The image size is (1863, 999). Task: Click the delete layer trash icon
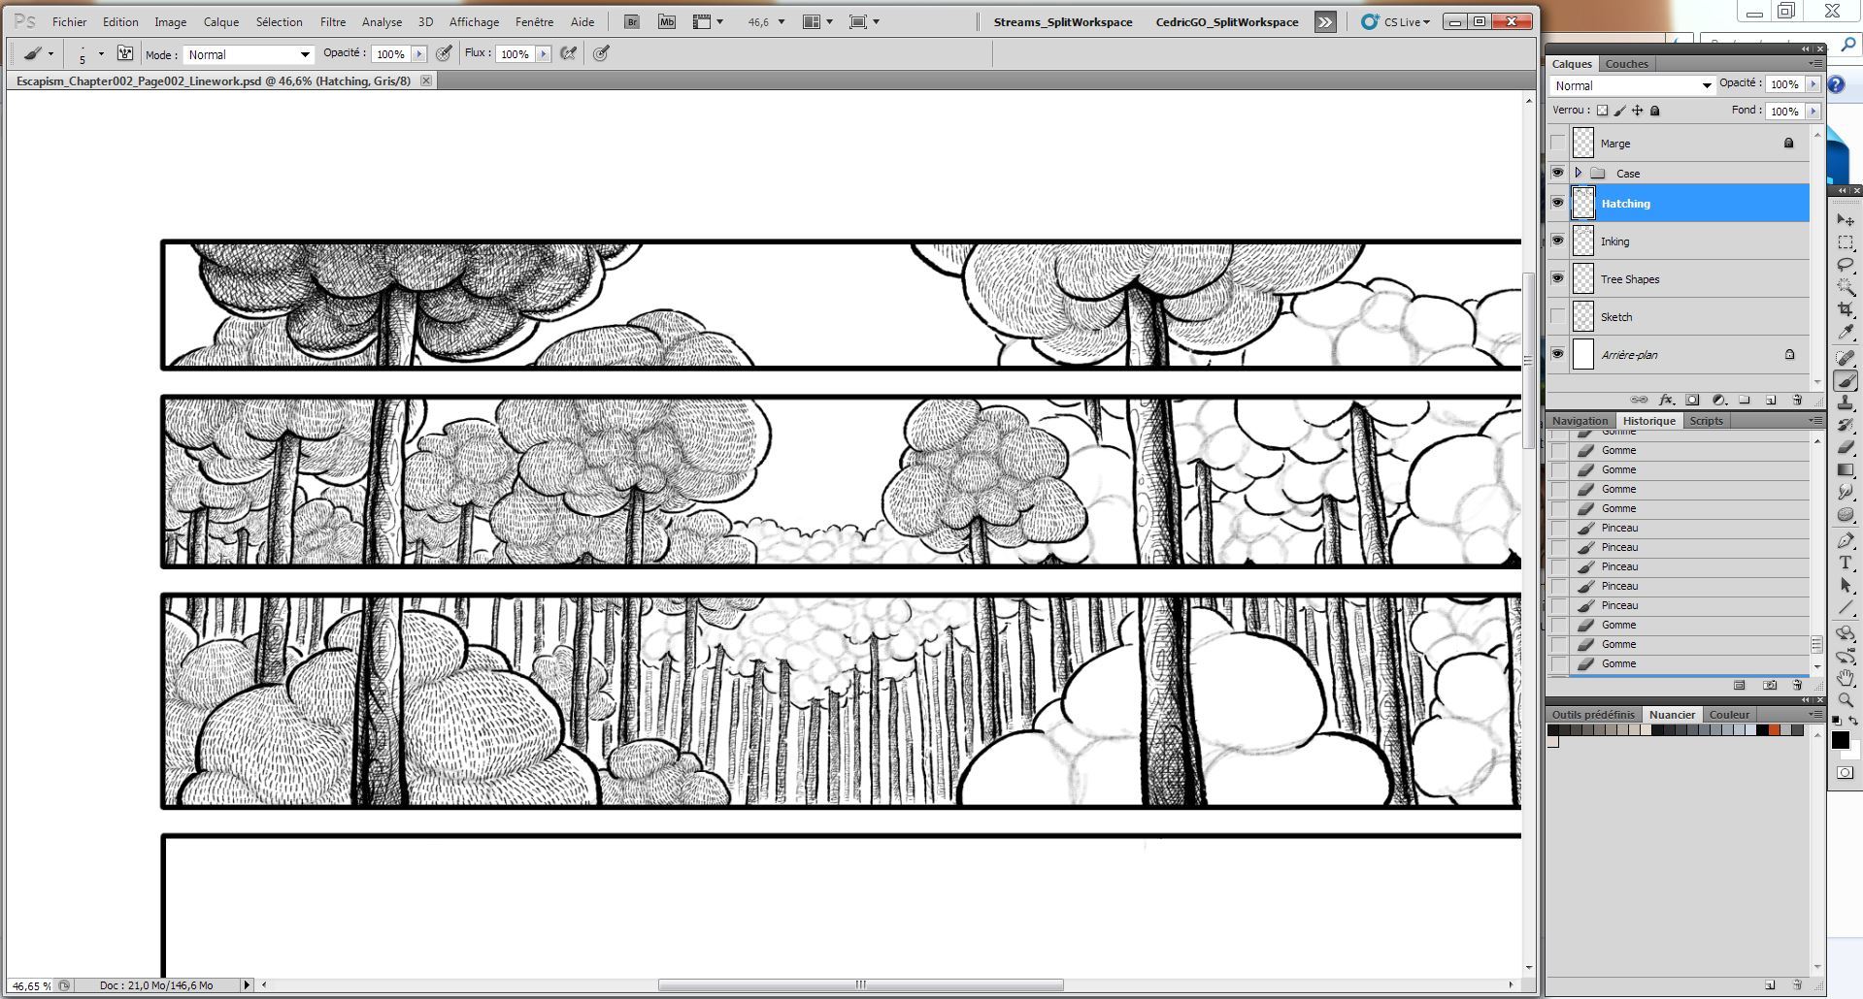(1797, 400)
